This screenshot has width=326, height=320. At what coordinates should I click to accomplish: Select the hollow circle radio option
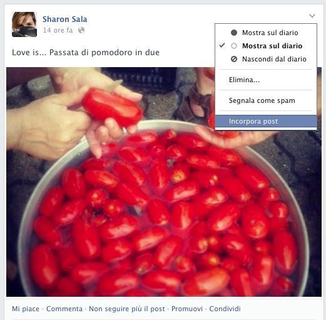pos(234,46)
